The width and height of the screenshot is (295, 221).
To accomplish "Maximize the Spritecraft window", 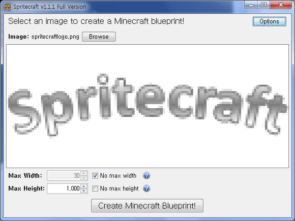I will [264, 5].
